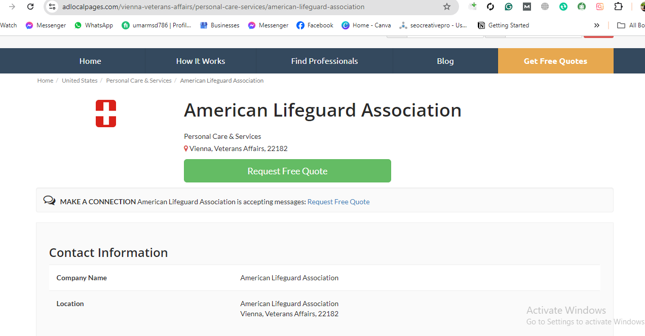Reload the current page

30,7
